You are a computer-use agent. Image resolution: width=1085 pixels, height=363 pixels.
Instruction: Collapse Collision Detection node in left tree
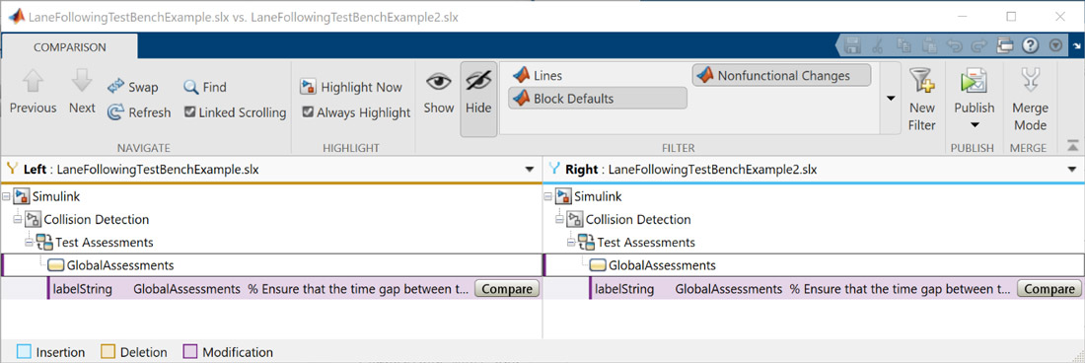click(x=18, y=219)
